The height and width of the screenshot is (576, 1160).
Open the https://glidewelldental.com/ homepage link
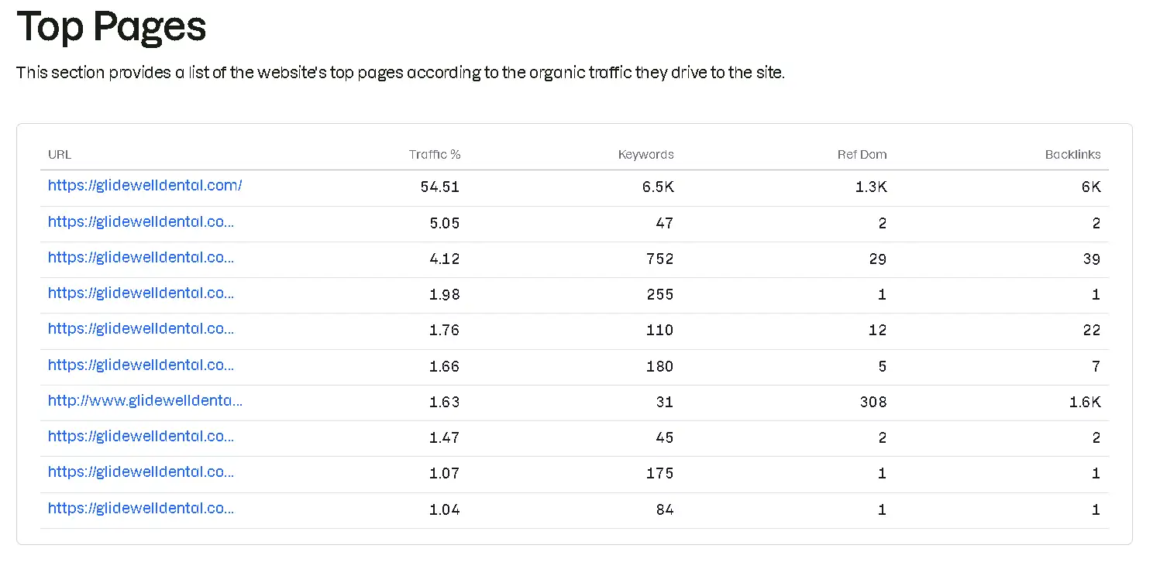pyautogui.click(x=144, y=186)
